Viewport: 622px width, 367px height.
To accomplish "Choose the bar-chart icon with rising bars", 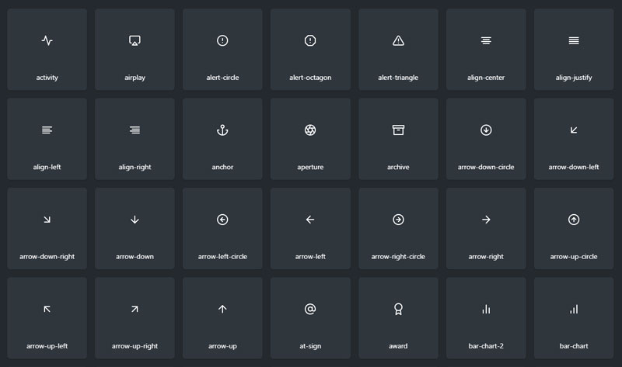I will click(574, 309).
